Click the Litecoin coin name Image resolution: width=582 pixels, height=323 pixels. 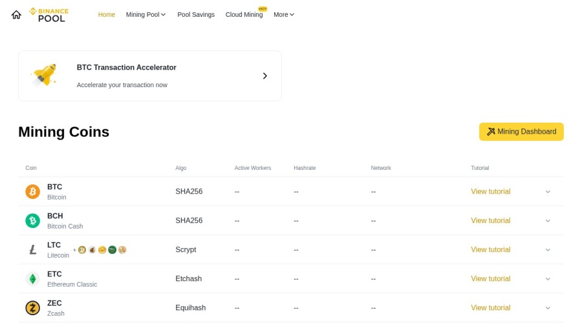pos(58,256)
